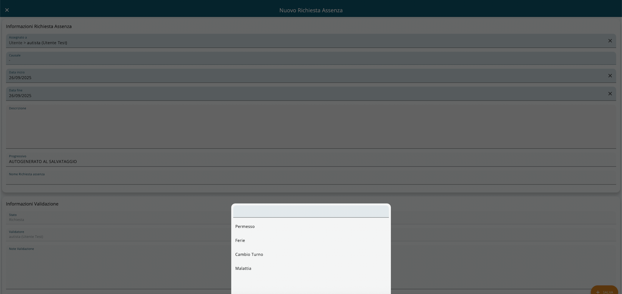Open the Data fine date field
This screenshot has width=622, height=294.
point(292,94)
